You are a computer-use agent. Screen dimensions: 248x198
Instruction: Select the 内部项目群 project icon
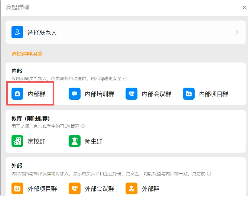coord(189,94)
